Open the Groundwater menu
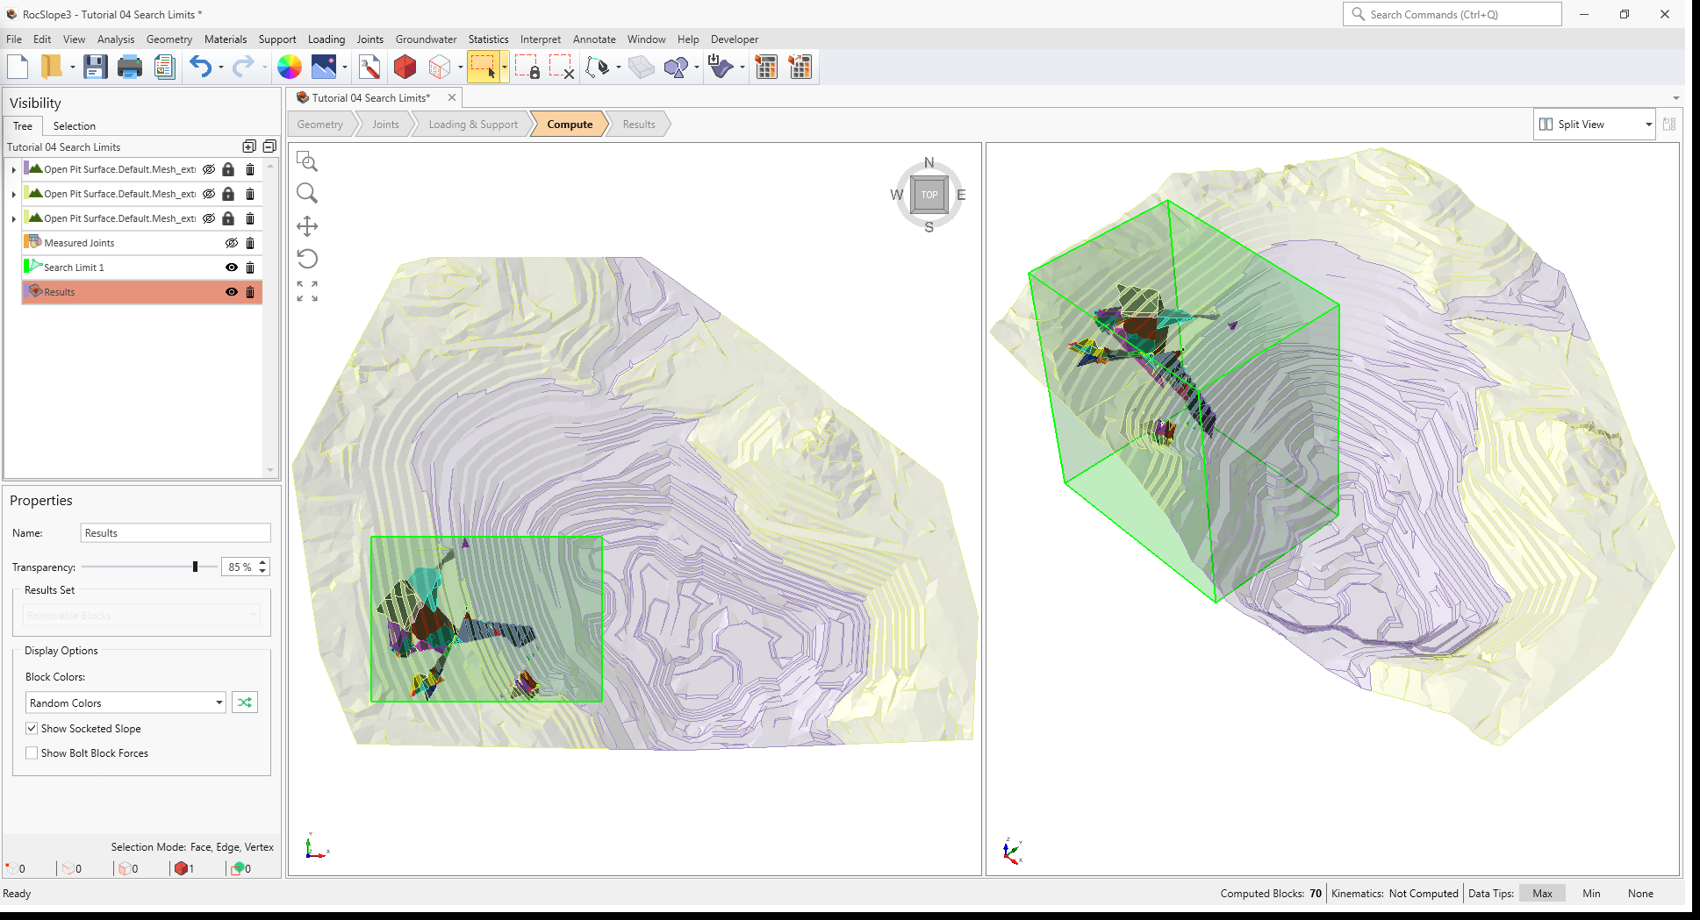1700x920 pixels. tap(426, 39)
